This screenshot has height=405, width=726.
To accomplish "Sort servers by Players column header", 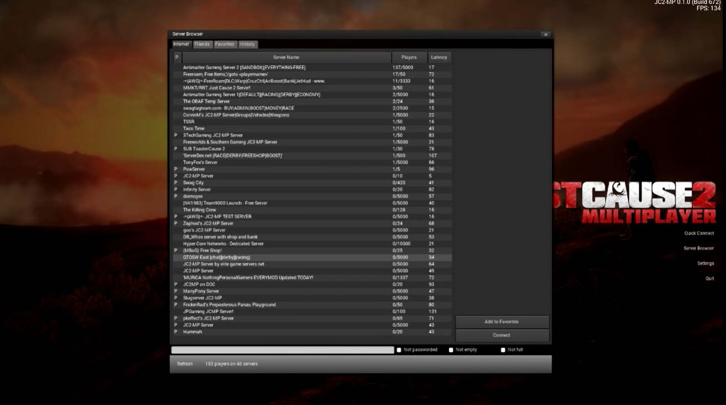I will pos(409,57).
